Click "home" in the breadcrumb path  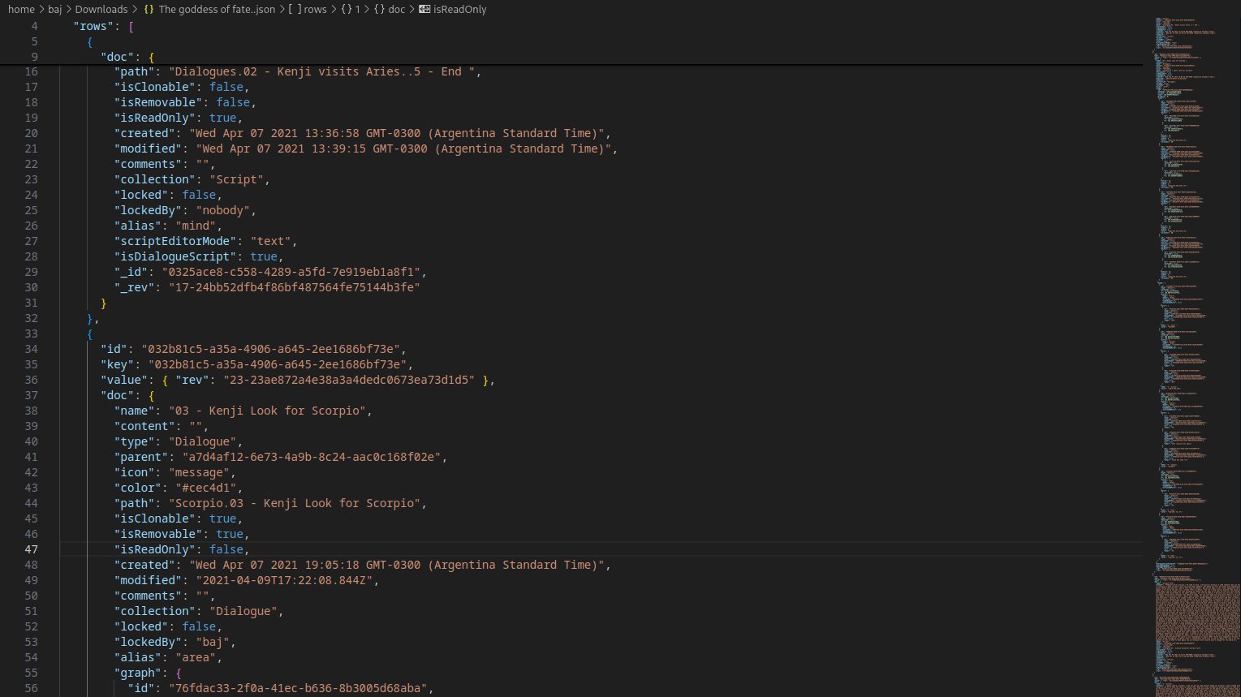21,9
